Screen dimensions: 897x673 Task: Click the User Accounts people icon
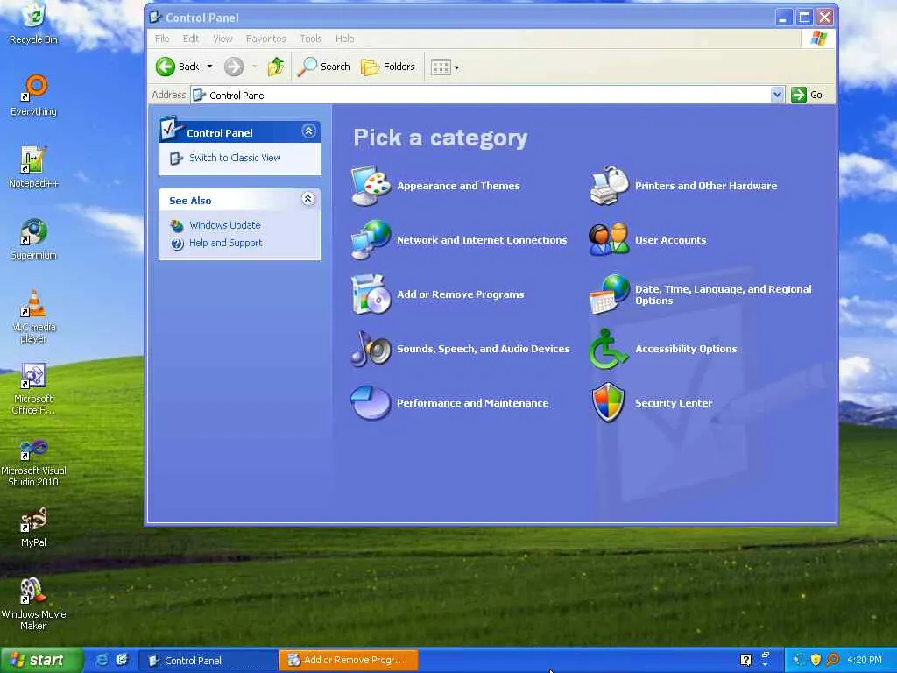609,240
